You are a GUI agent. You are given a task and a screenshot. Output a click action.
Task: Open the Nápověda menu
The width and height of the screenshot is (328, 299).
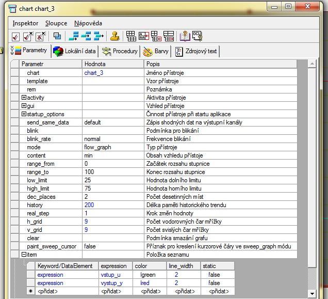[88, 23]
